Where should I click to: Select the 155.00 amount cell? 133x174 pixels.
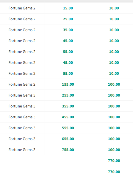(x=68, y=84)
